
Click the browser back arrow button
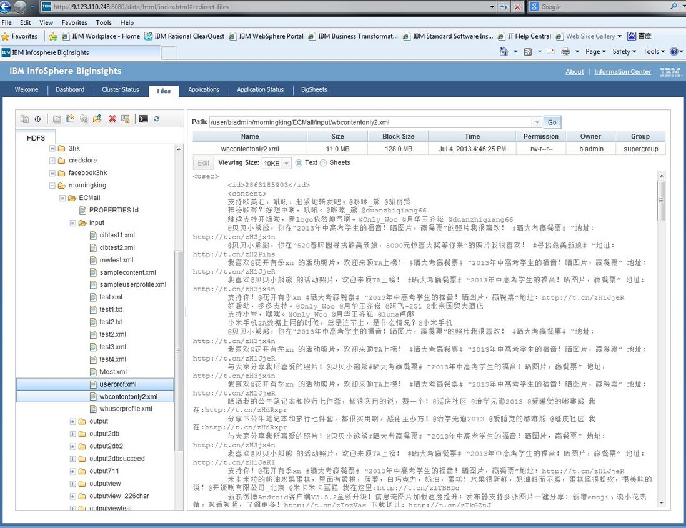[x=6, y=7]
